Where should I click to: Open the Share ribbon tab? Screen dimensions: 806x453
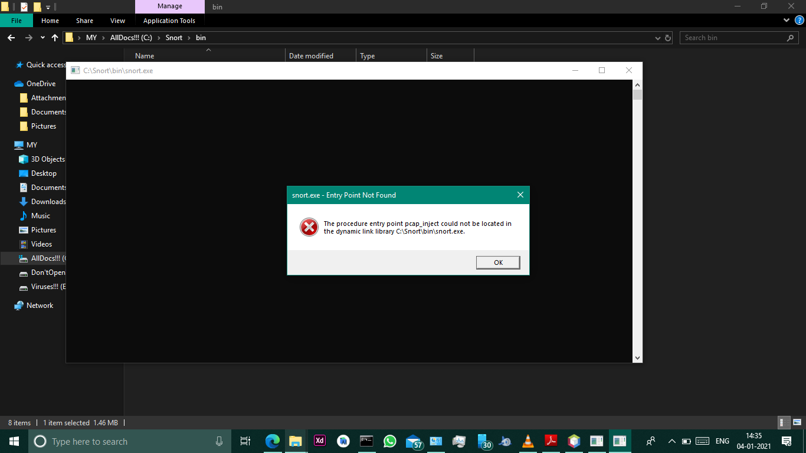pyautogui.click(x=84, y=21)
